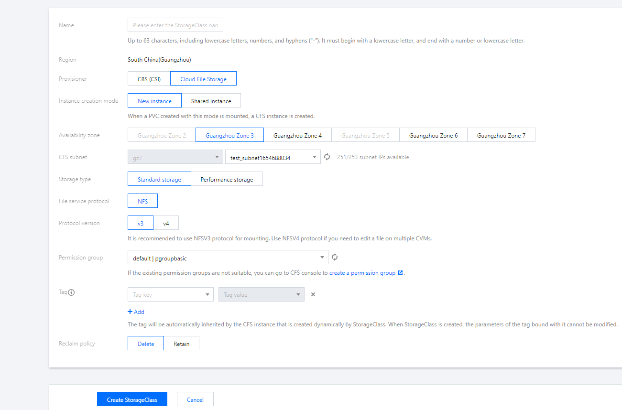Choose Shared instance creation mode
Image resolution: width=622 pixels, height=410 pixels.
211,101
